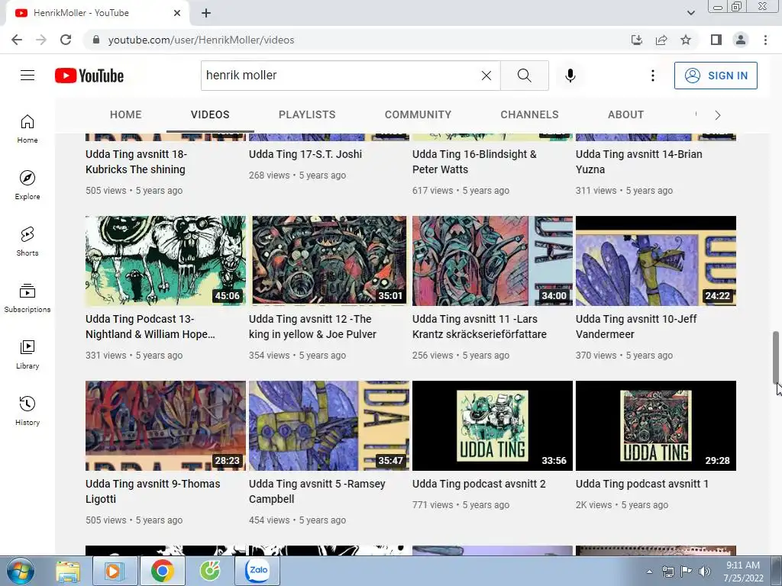
Task: Go back with browser back arrow
Action: [17, 40]
